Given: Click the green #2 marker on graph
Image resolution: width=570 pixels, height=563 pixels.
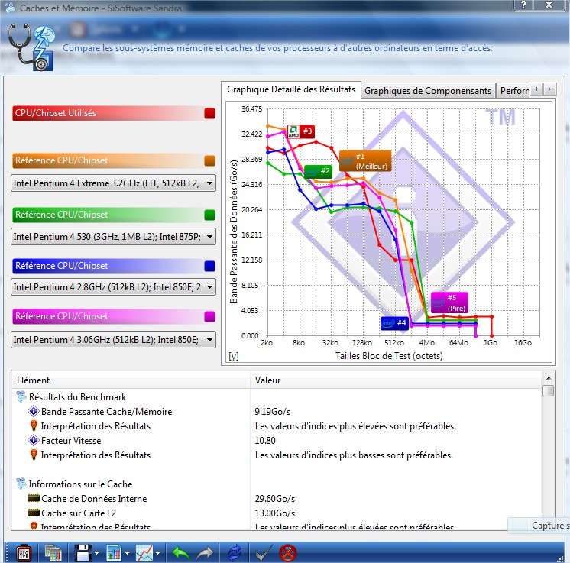Looking at the screenshot, I should click(x=318, y=171).
